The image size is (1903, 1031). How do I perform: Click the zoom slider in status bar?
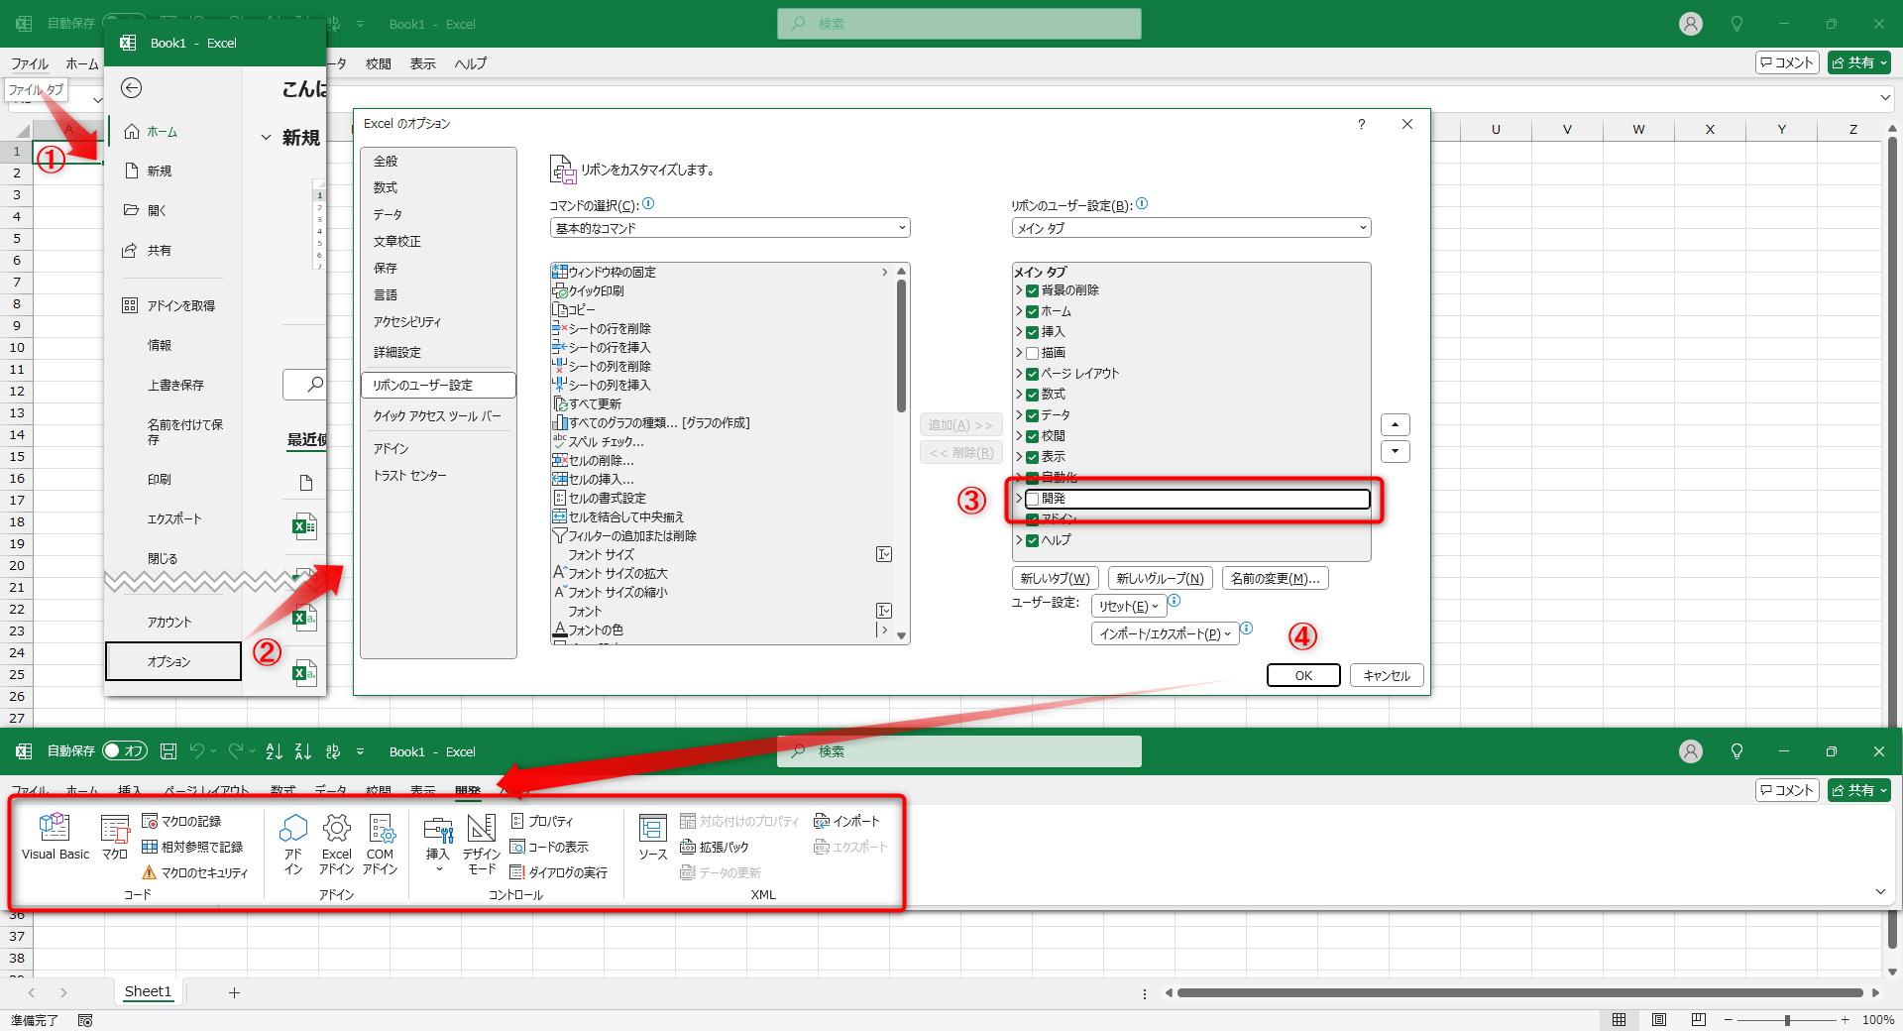[x=1786, y=1019]
